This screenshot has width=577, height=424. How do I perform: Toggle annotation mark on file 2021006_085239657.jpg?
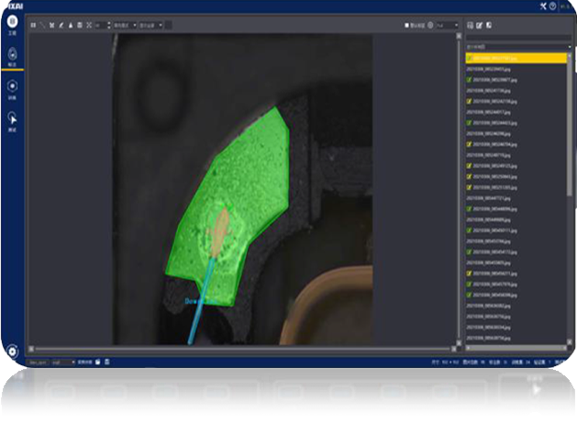[469, 80]
